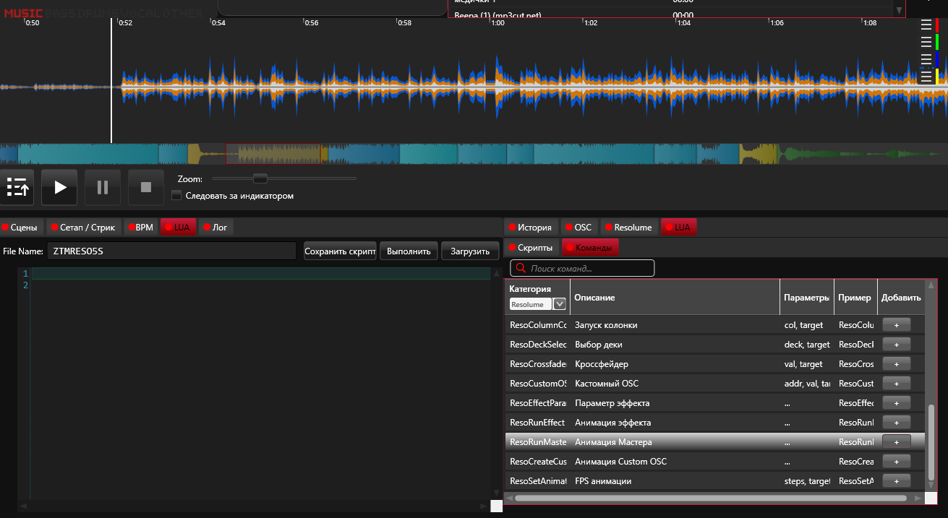
Task: Stop playback with the Stop button
Action: point(146,187)
